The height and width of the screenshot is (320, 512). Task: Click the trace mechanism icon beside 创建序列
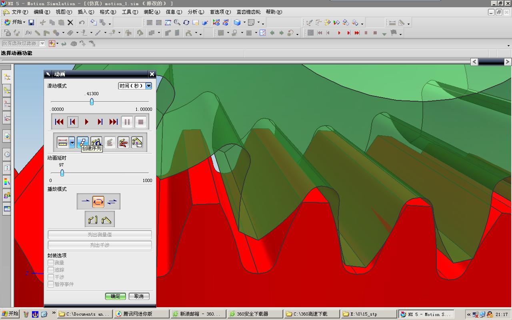click(96, 142)
